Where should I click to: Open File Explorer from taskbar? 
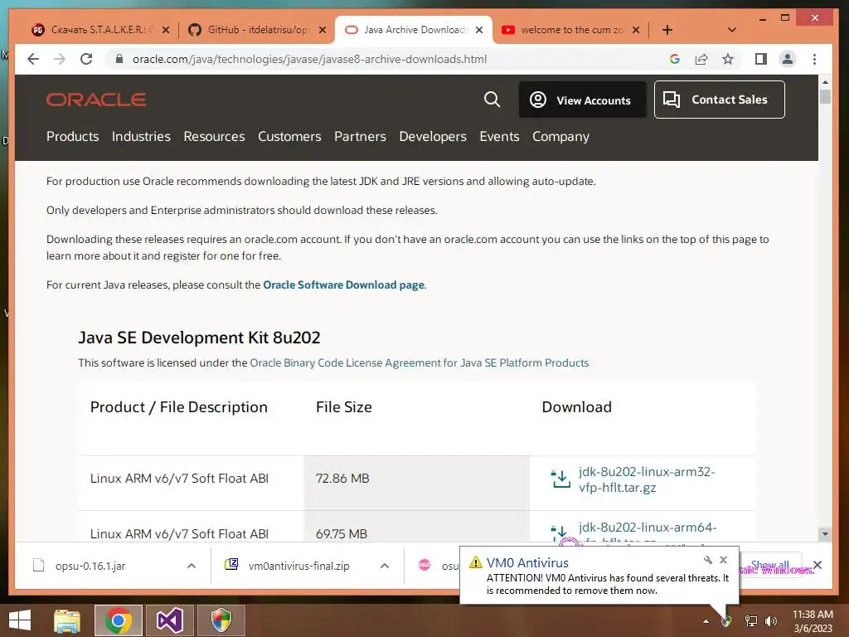pyautogui.click(x=67, y=620)
